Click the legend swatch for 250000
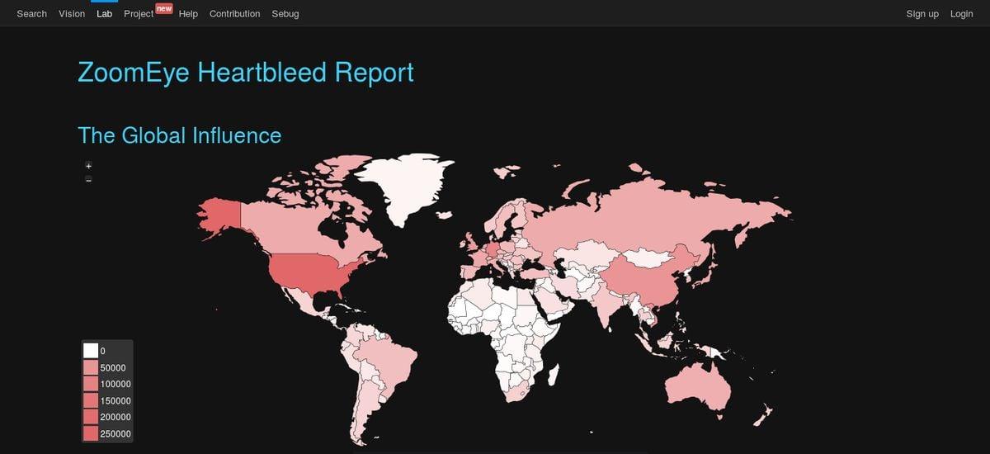Image resolution: width=990 pixels, height=454 pixels. (91, 433)
